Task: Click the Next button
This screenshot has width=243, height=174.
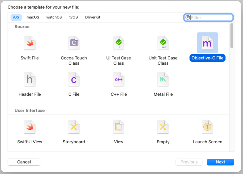Action: point(220,162)
